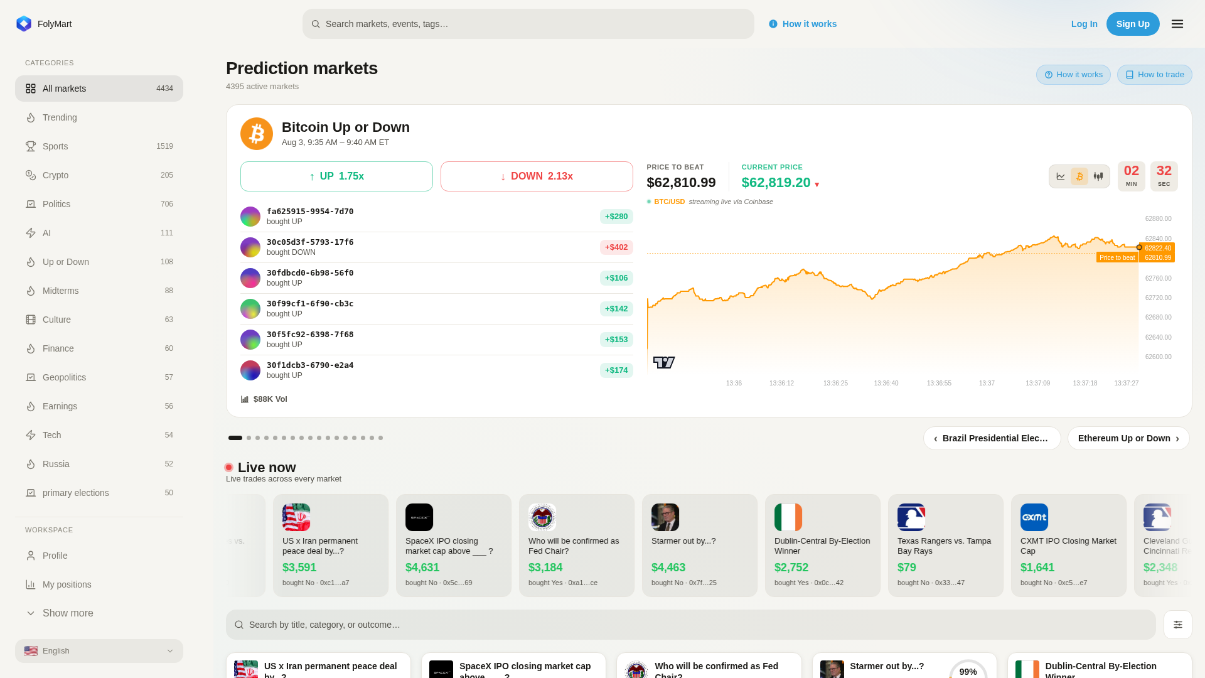Open Geopolitics category
1205x678 pixels.
[x=99, y=377]
